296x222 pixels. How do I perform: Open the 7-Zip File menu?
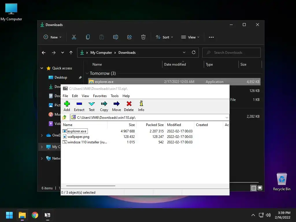[65, 96]
